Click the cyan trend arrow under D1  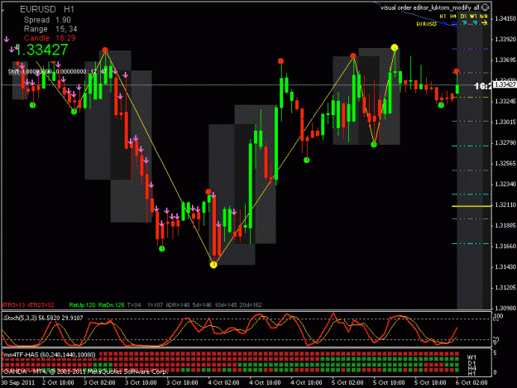pos(464,22)
